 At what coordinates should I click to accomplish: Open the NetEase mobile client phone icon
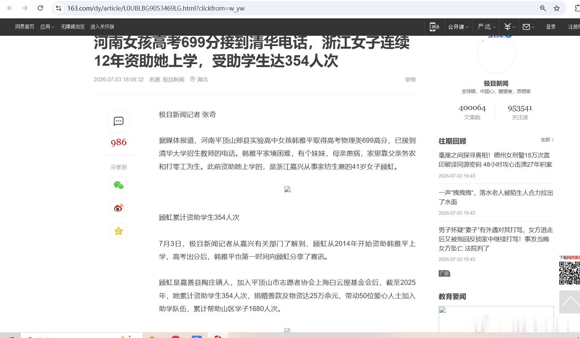435,27
